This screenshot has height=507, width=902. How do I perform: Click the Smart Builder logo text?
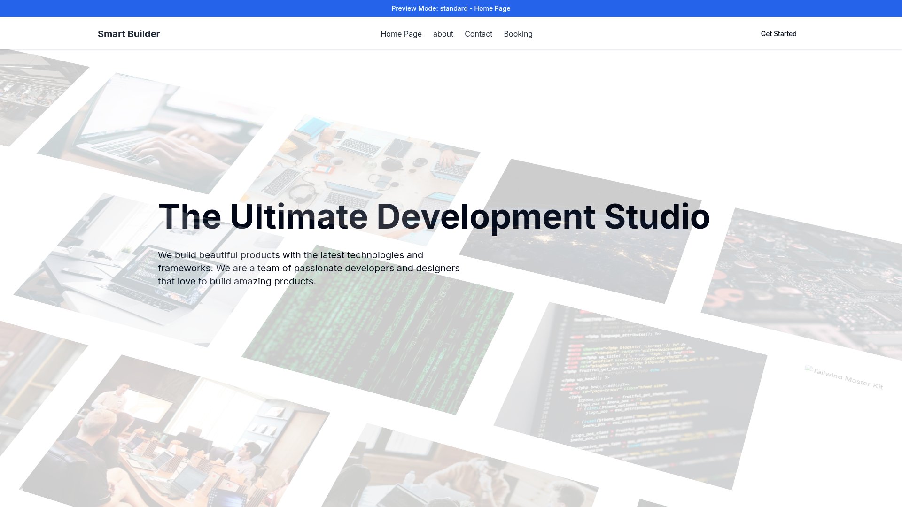tap(129, 34)
